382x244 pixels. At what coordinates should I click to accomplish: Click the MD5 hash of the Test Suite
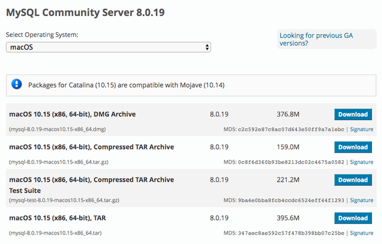pyautogui.click(x=291, y=200)
